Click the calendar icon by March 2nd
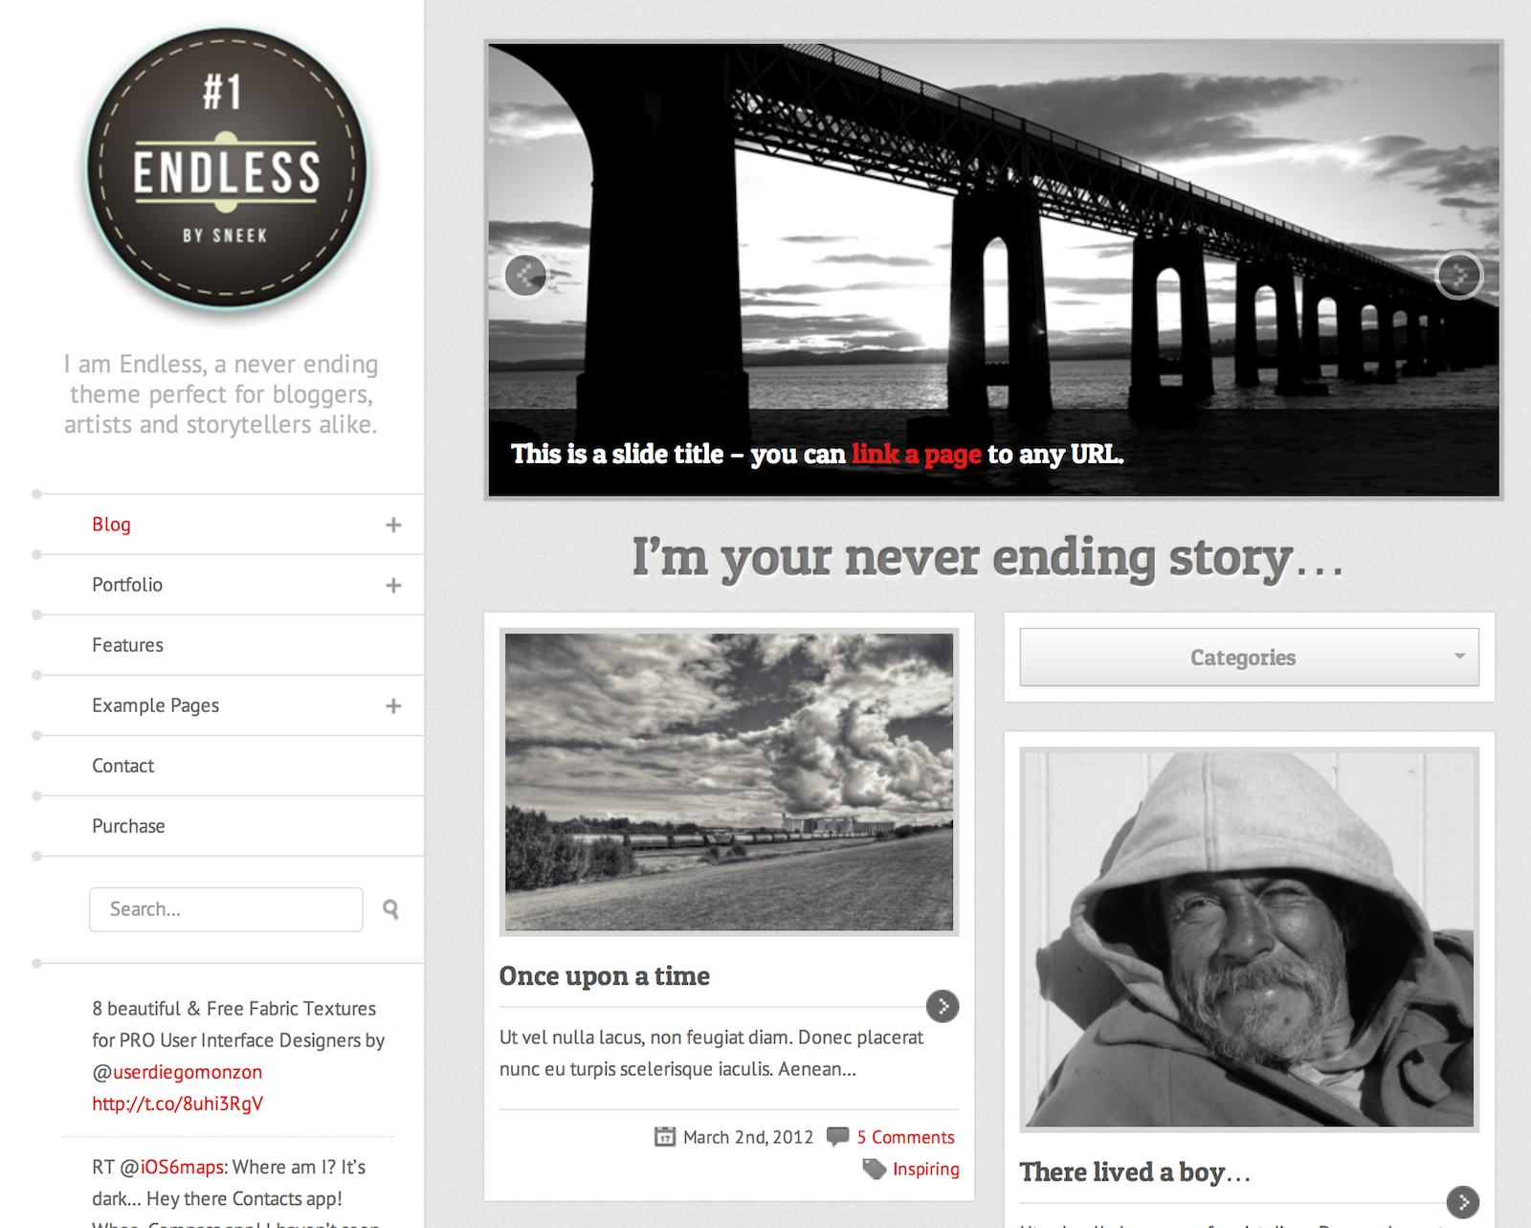Screen dimensions: 1531x1228 664,1137
